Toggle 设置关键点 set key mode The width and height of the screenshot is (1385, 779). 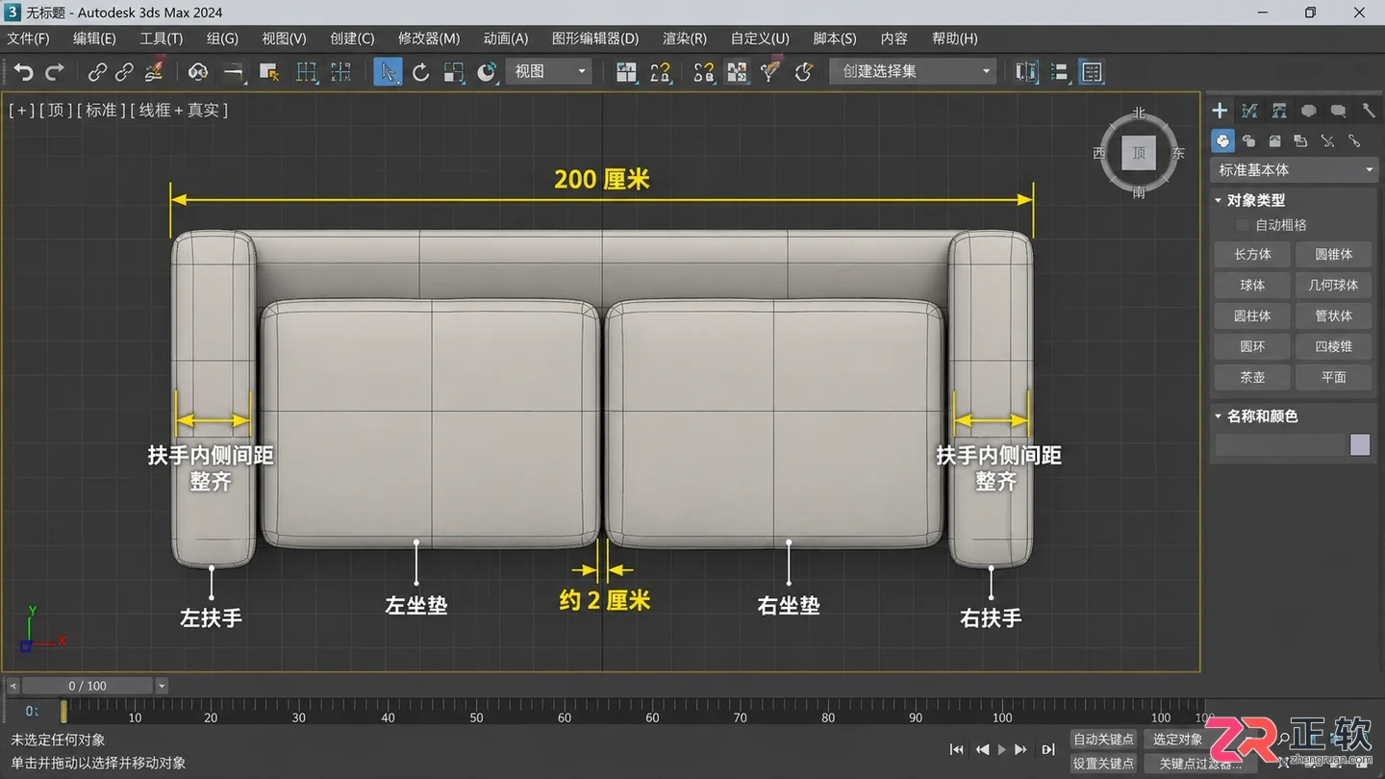(1103, 764)
